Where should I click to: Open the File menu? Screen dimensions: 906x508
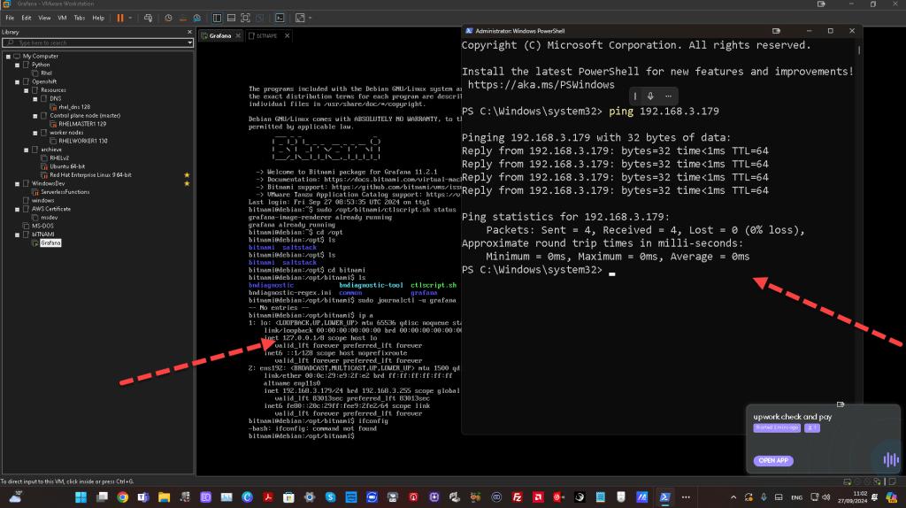point(10,18)
